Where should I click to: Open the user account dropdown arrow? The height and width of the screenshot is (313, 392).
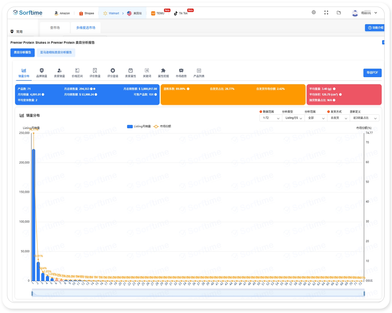tap(376, 13)
